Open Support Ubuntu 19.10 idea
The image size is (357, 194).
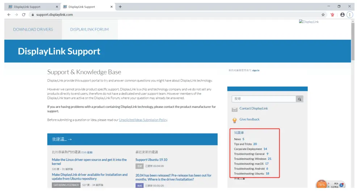[151, 160]
